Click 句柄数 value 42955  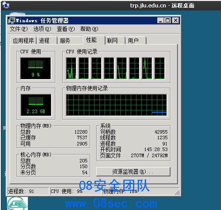pos(161,132)
